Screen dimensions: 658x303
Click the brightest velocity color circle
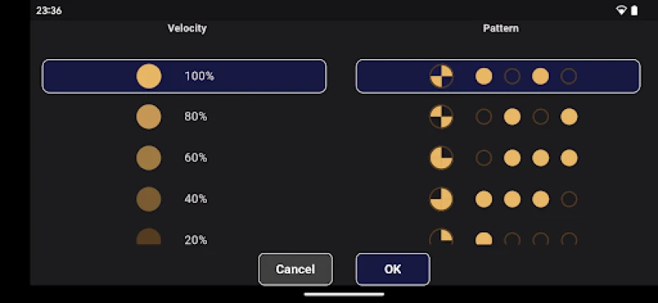149,76
